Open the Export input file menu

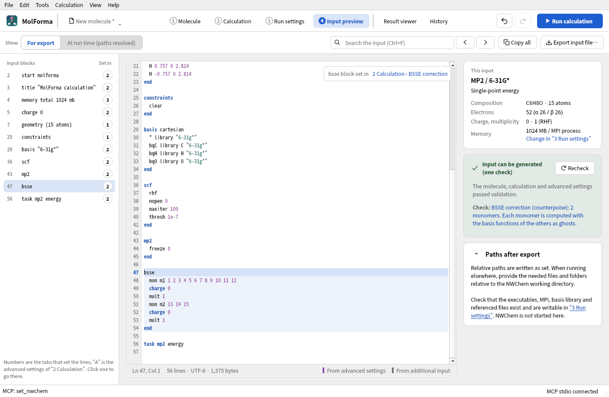572,42
